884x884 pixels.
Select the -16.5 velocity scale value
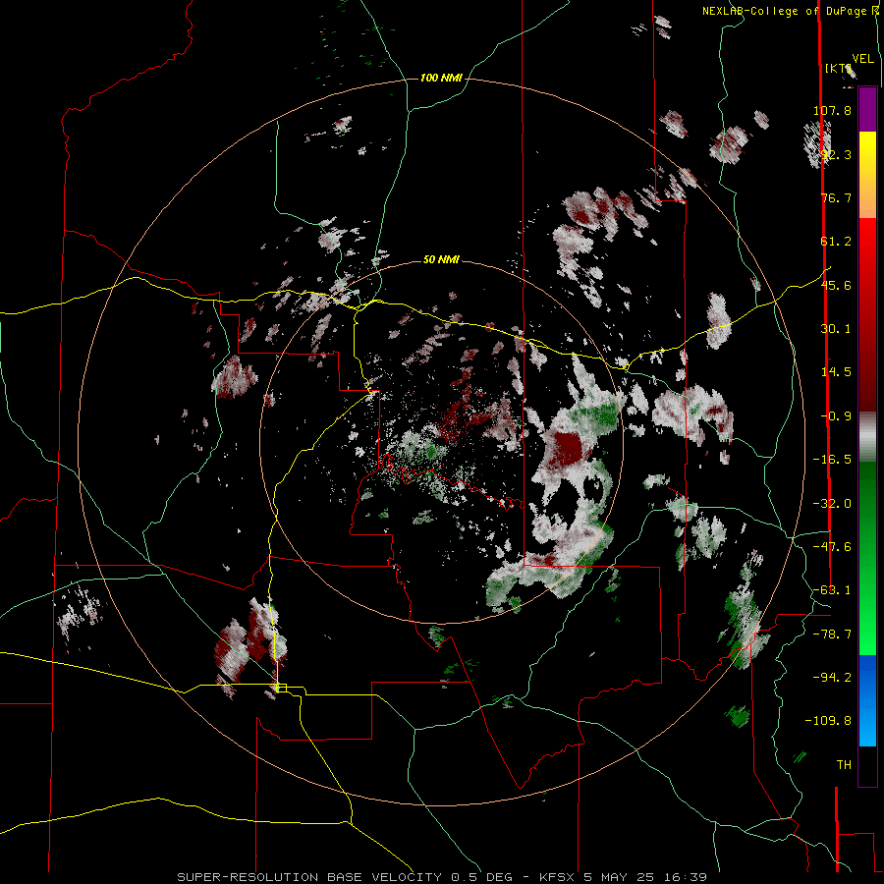[x=832, y=460]
